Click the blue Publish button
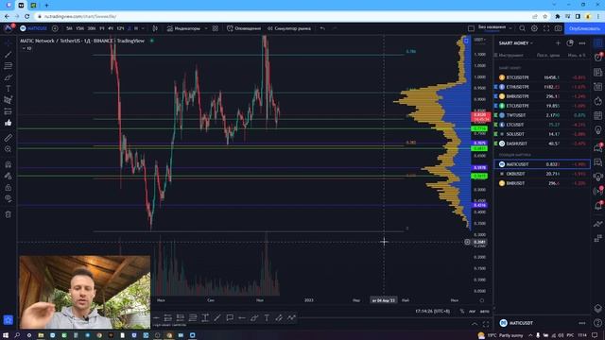The height and width of the screenshot is (340, 605). point(584,28)
